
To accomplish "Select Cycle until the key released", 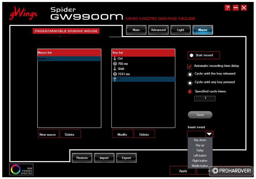I will tap(190, 74).
